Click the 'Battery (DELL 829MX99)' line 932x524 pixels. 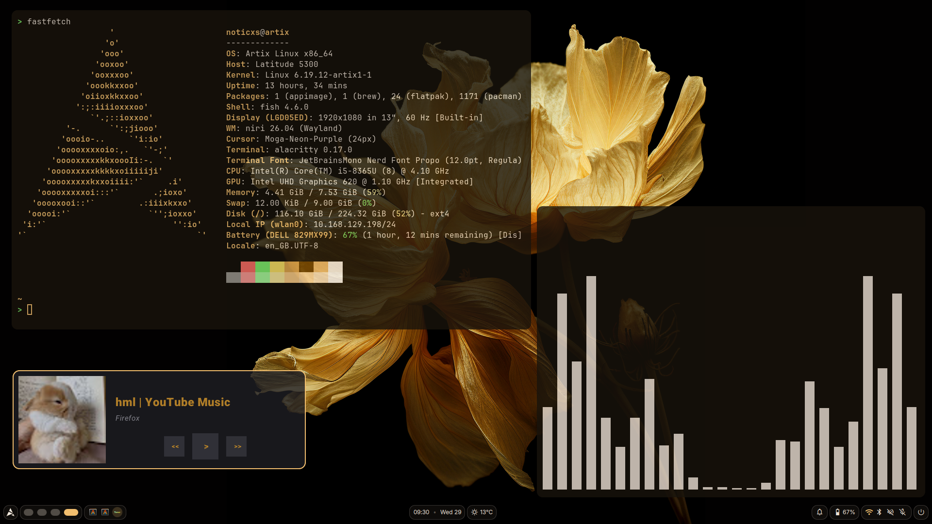374,235
